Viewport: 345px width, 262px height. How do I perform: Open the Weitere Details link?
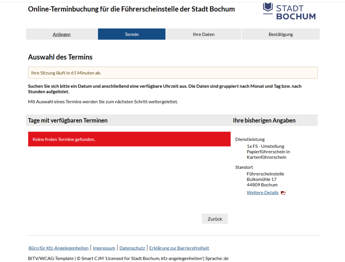(262, 193)
